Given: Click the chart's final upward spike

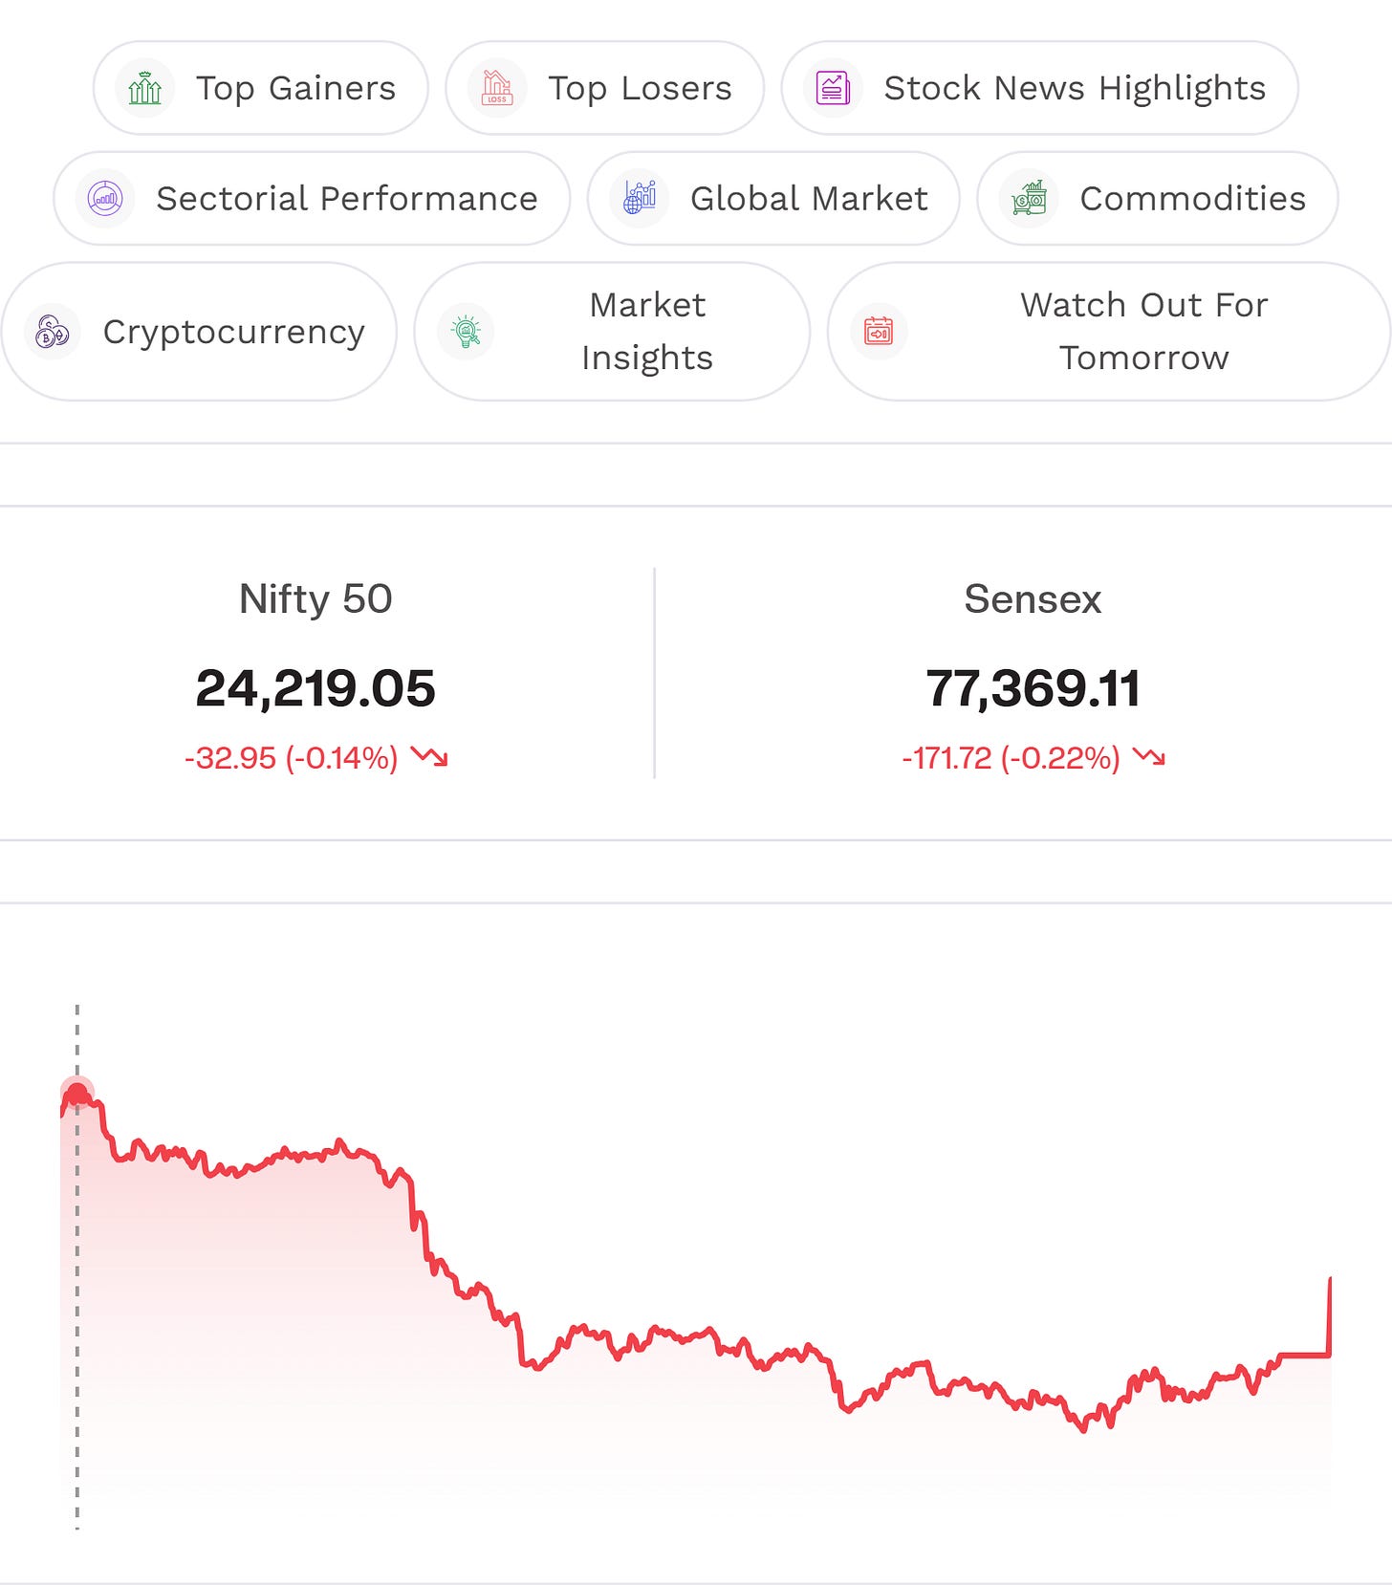Looking at the screenshot, I should tap(1329, 1315).
